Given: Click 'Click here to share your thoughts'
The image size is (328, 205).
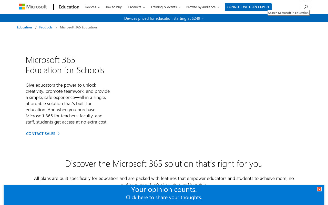Looking at the screenshot, I should click(x=164, y=197).
